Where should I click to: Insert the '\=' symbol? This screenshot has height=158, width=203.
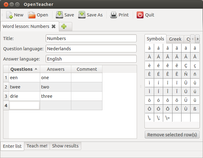click(168, 118)
